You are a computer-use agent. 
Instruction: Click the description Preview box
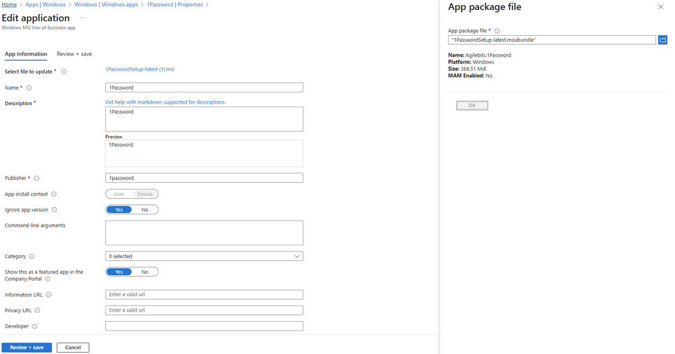pyautogui.click(x=204, y=153)
